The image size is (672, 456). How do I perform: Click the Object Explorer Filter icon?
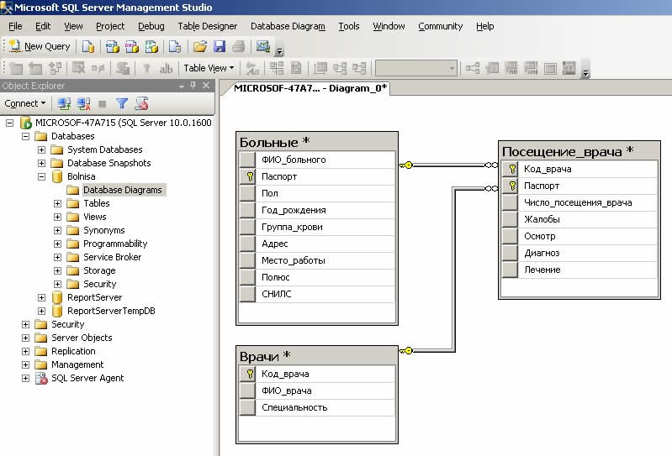[122, 103]
